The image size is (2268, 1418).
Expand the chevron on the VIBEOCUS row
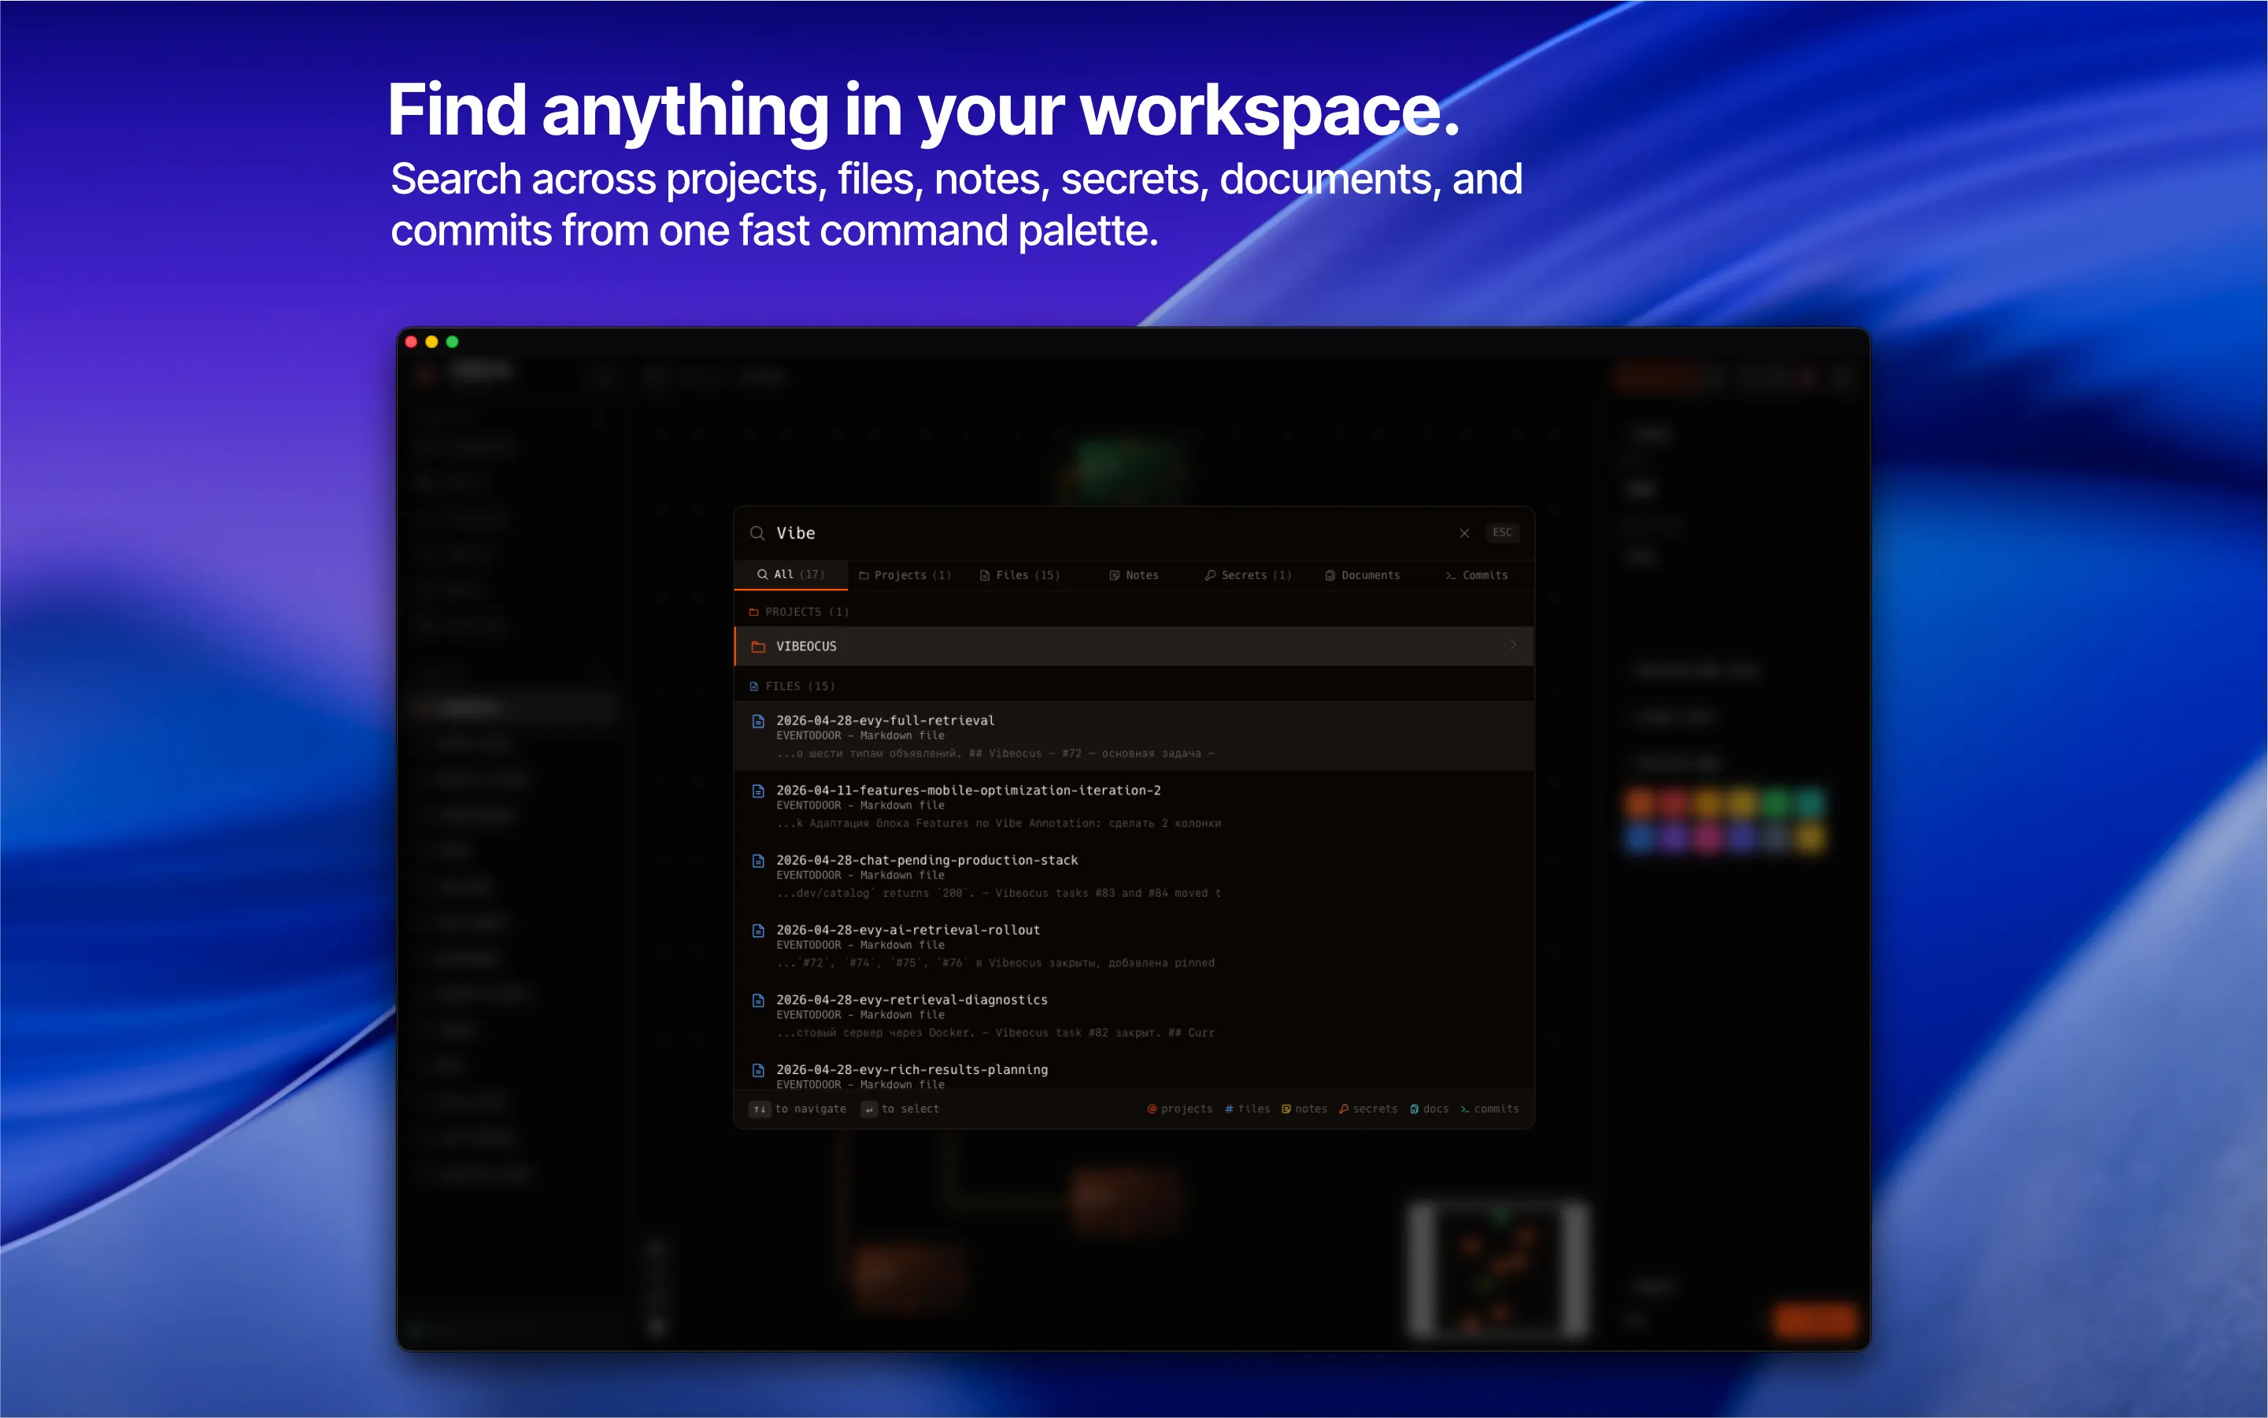pyautogui.click(x=1512, y=646)
